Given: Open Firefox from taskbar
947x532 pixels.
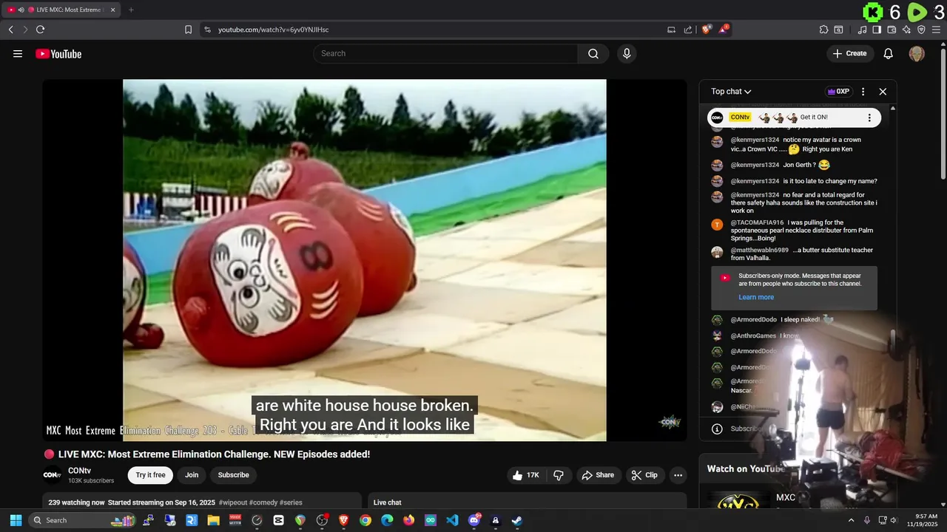Looking at the screenshot, I should 408,520.
